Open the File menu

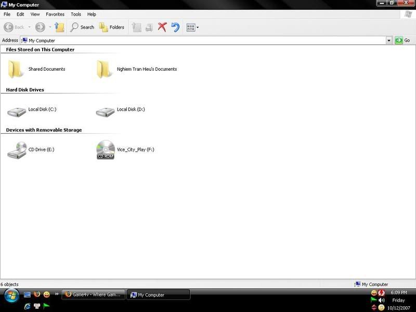click(7, 15)
